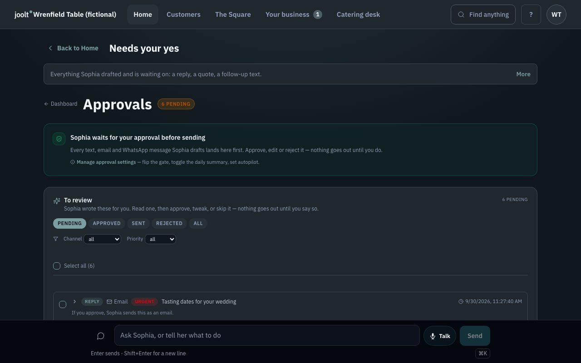Open The Square nav tab
This screenshot has height=363, width=581.
(x=233, y=15)
